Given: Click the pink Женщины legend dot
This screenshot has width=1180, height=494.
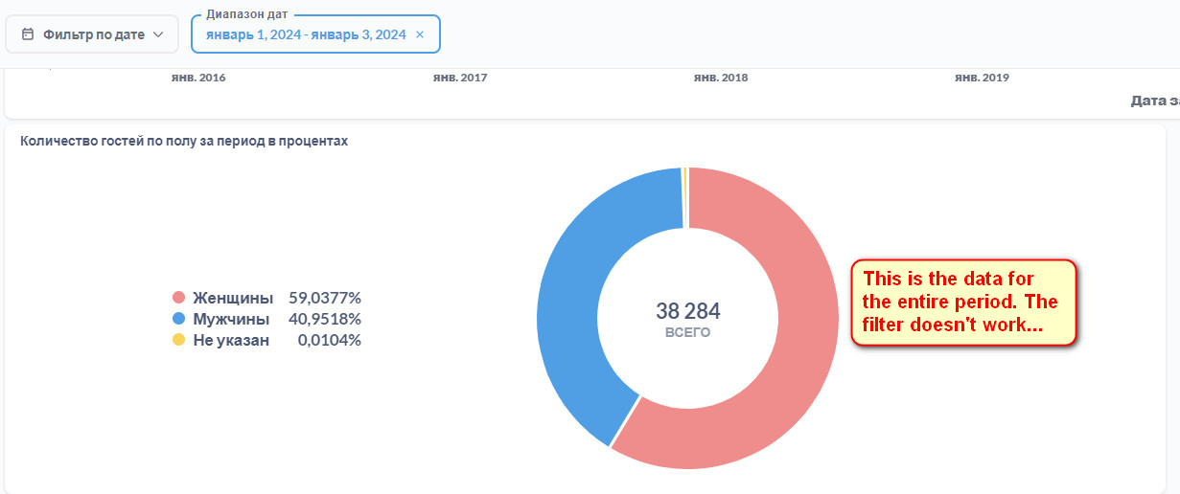Looking at the screenshot, I should (178, 298).
